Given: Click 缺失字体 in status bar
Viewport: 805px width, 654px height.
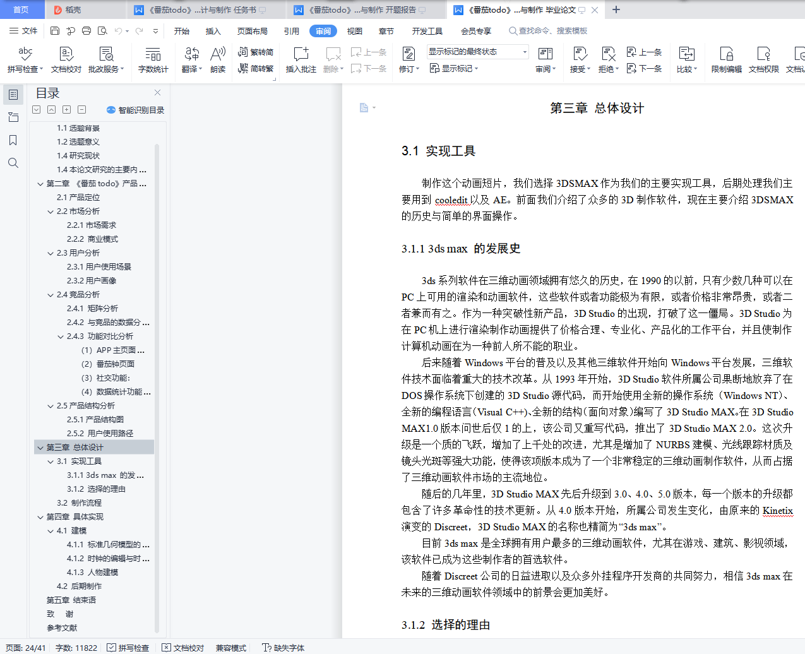Looking at the screenshot, I should pyautogui.click(x=283, y=648).
